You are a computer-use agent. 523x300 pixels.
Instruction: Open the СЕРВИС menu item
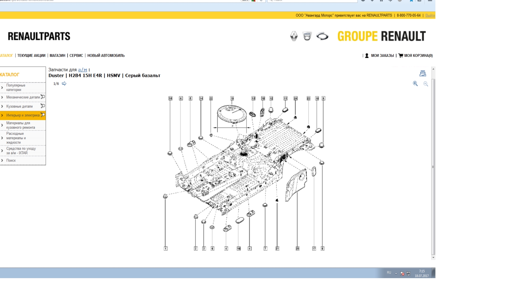[76, 56]
